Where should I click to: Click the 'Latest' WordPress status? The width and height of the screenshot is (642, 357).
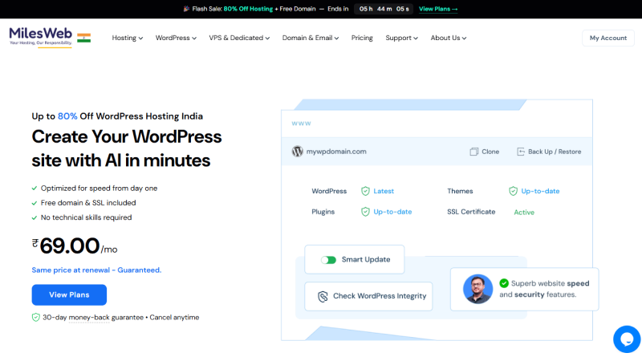point(384,191)
